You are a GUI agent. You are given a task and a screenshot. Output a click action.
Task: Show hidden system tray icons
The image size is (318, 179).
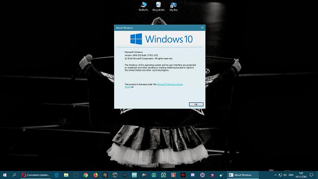tap(276, 175)
